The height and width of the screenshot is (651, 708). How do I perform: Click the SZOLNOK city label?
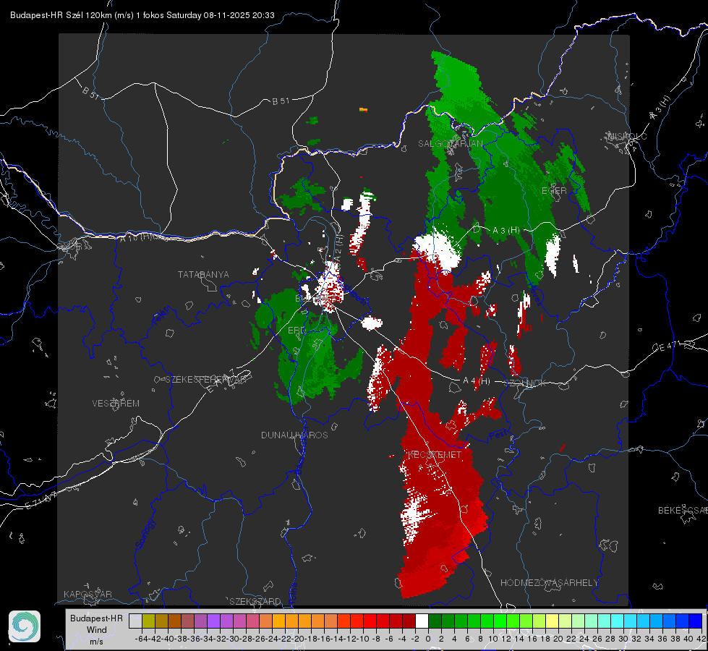[525, 383]
